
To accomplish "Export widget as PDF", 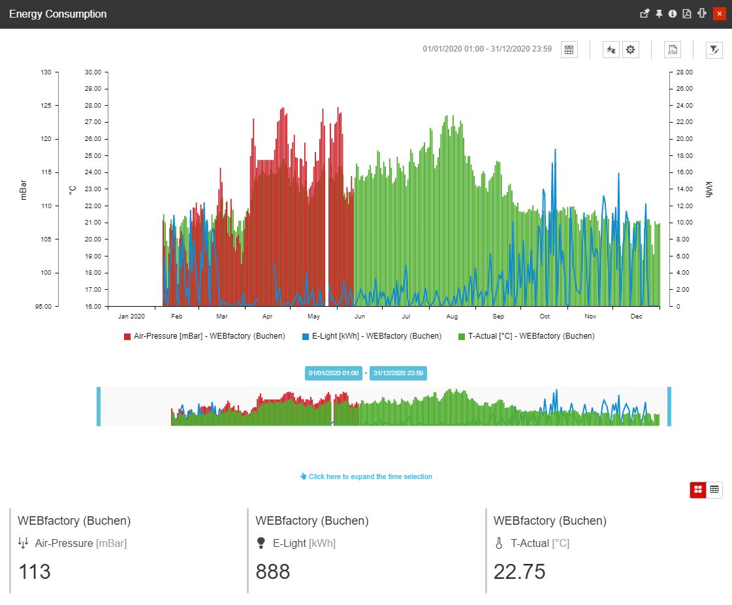I will 687,14.
